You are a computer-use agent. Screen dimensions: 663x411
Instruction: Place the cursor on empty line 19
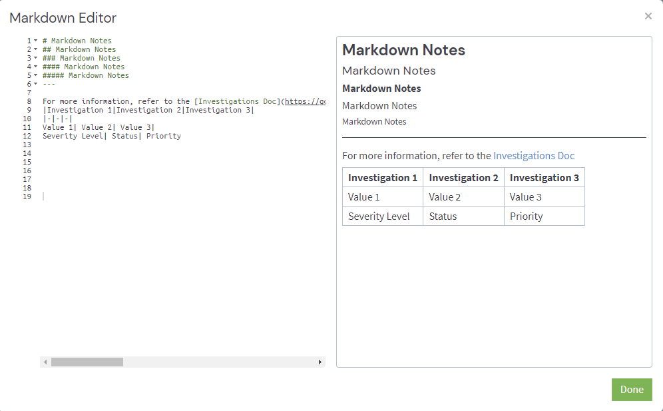pyautogui.click(x=43, y=197)
